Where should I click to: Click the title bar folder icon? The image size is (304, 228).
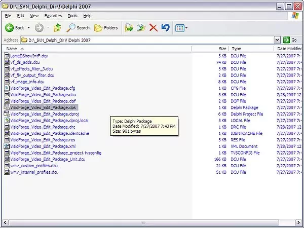5,6
